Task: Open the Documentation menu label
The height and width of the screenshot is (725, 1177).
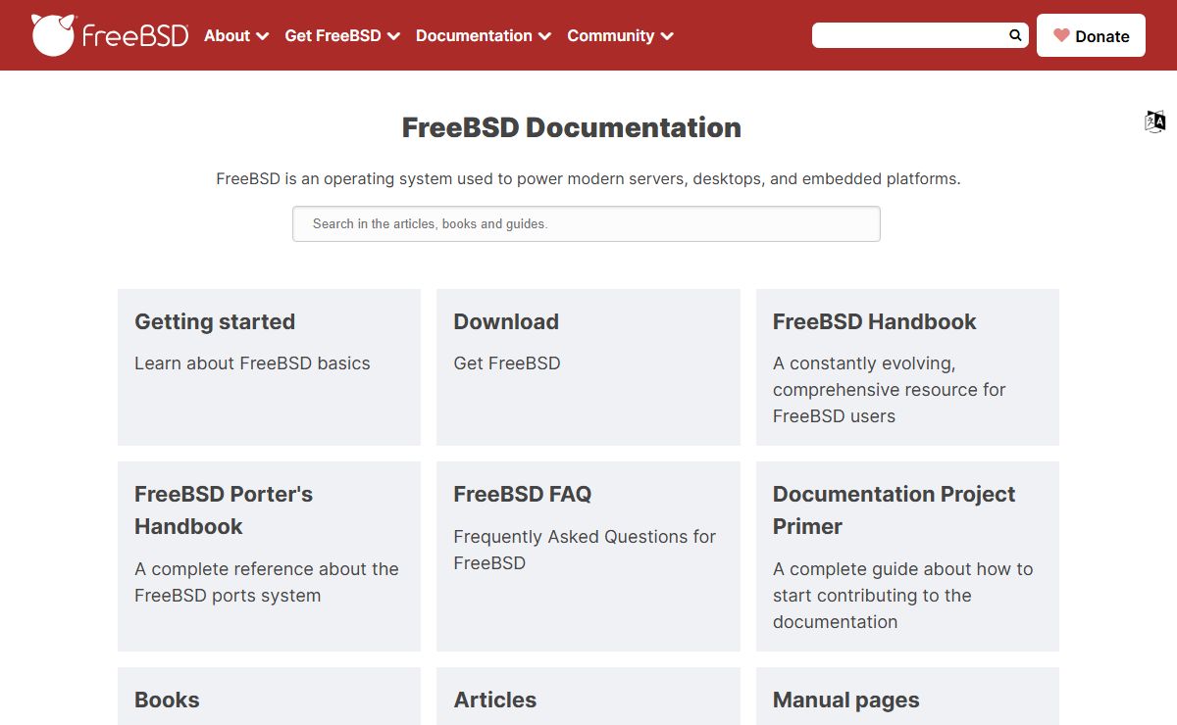Action: click(x=474, y=35)
